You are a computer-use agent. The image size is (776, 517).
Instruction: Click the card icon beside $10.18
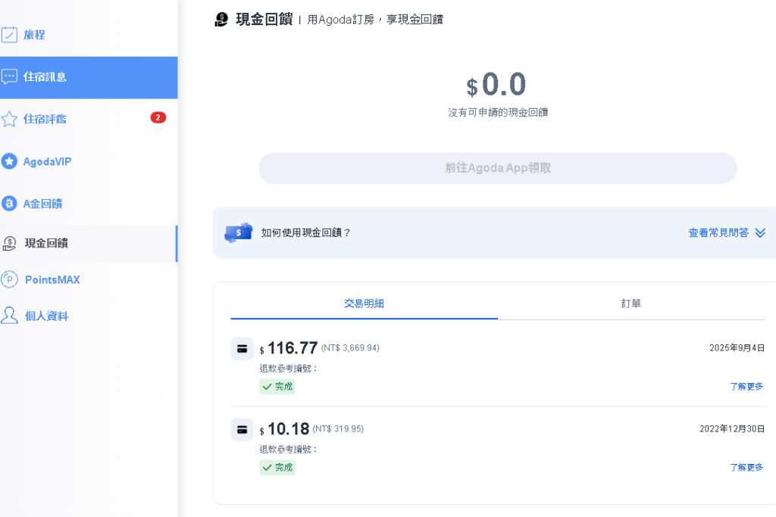coord(242,429)
